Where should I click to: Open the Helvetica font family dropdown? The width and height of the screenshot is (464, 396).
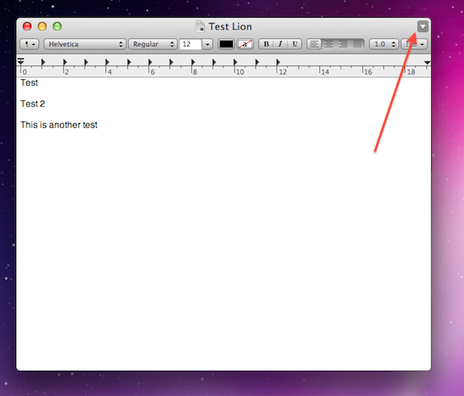click(x=85, y=44)
